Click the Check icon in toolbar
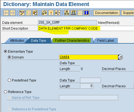This screenshot has width=134, height=112. (44, 13)
